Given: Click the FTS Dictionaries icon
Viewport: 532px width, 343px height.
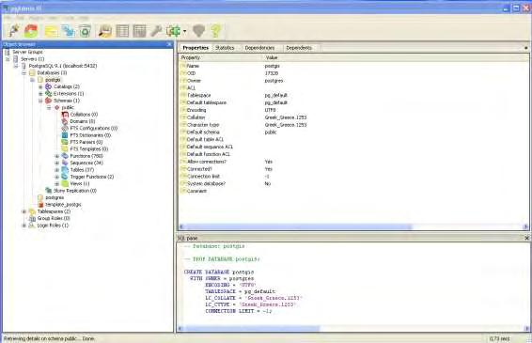Looking at the screenshot, I should coord(65,135).
